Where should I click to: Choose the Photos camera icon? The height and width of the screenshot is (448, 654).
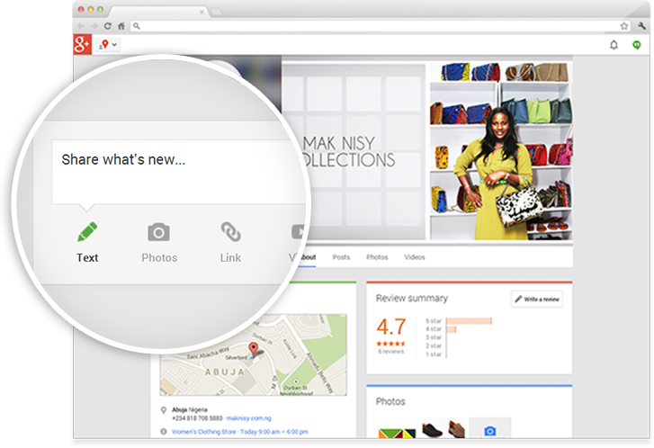click(x=158, y=232)
